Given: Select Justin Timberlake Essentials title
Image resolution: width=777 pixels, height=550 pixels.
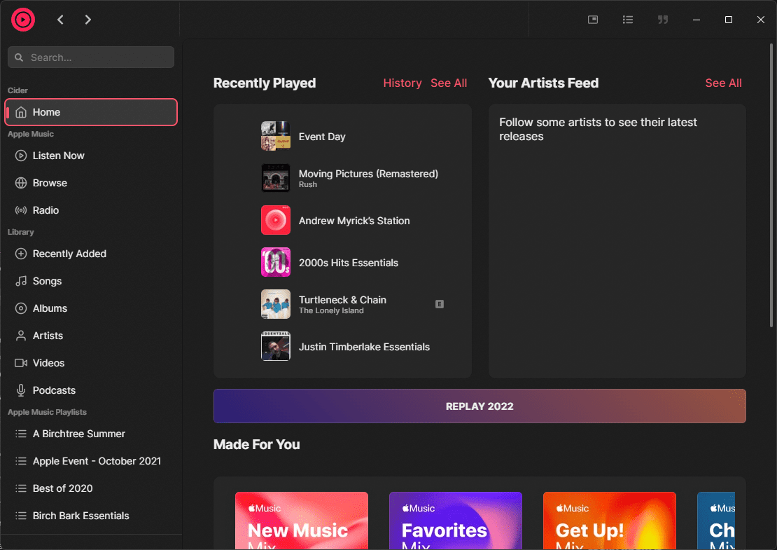Looking at the screenshot, I should tap(364, 347).
